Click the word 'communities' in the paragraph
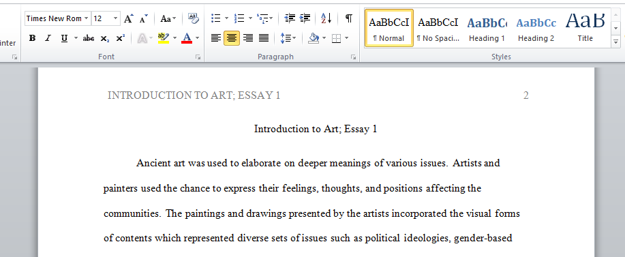The height and width of the screenshot is (257, 625). (x=132, y=213)
